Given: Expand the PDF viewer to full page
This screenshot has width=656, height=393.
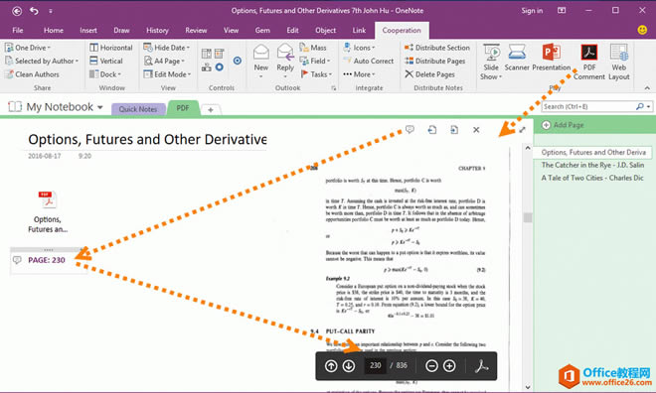Looking at the screenshot, I should click(522, 130).
